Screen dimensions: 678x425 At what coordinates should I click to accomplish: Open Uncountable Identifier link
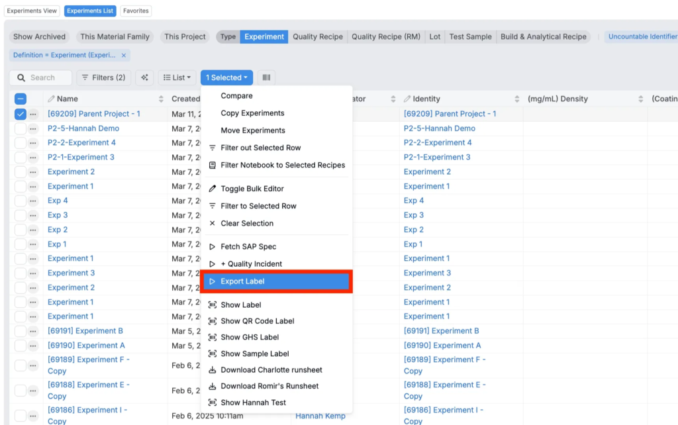click(642, 37)
